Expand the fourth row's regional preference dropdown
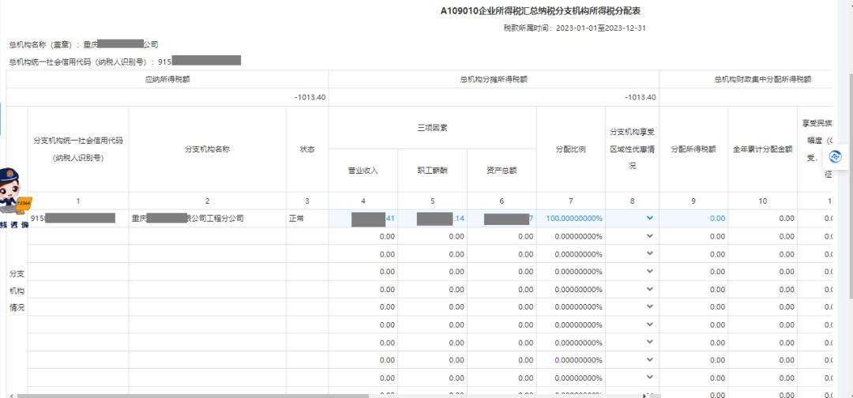The image size is (853, 398). point(649,272)
